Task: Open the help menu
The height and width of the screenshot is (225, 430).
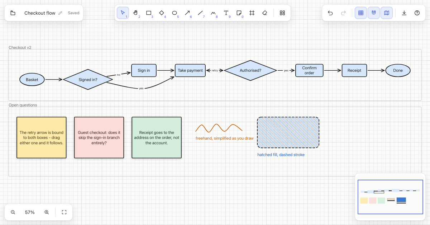Action: point(417,13)
